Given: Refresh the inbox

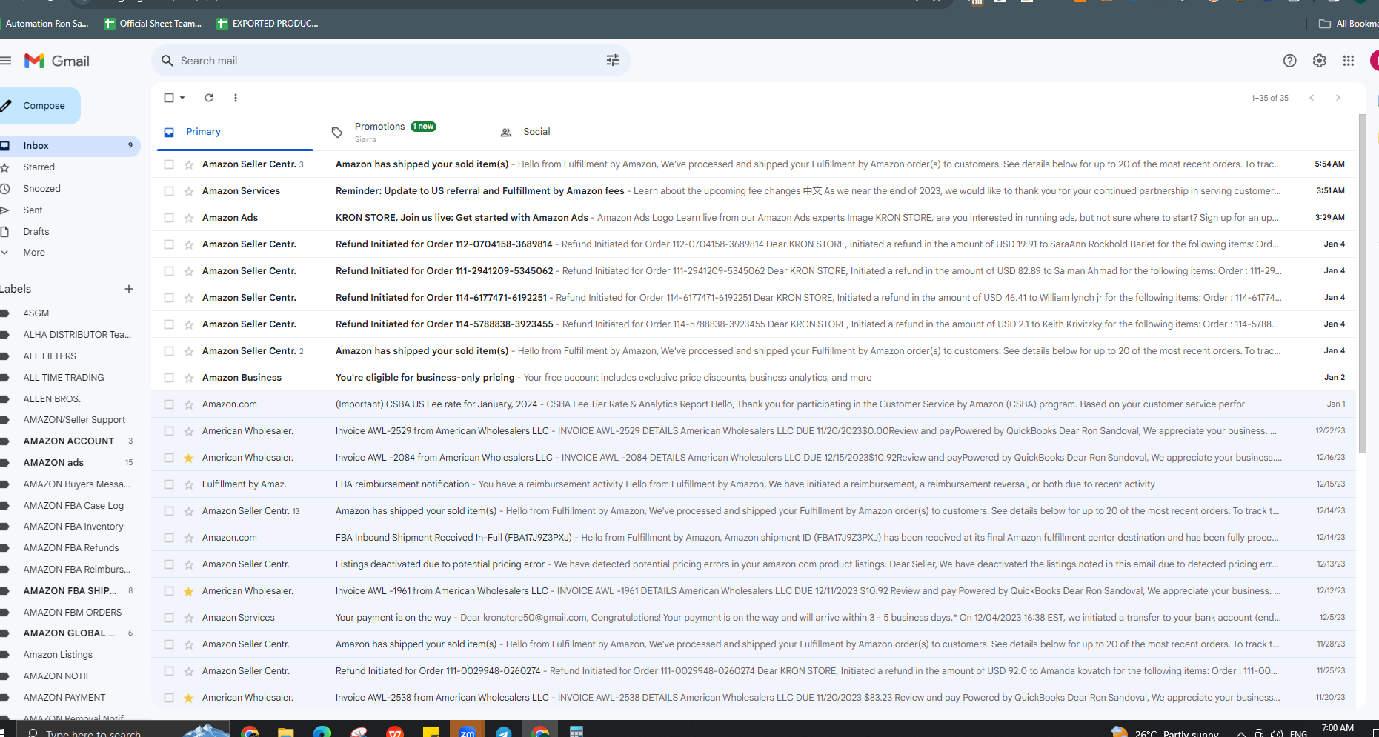Looking at the screenshot, I should coord(209,98).
